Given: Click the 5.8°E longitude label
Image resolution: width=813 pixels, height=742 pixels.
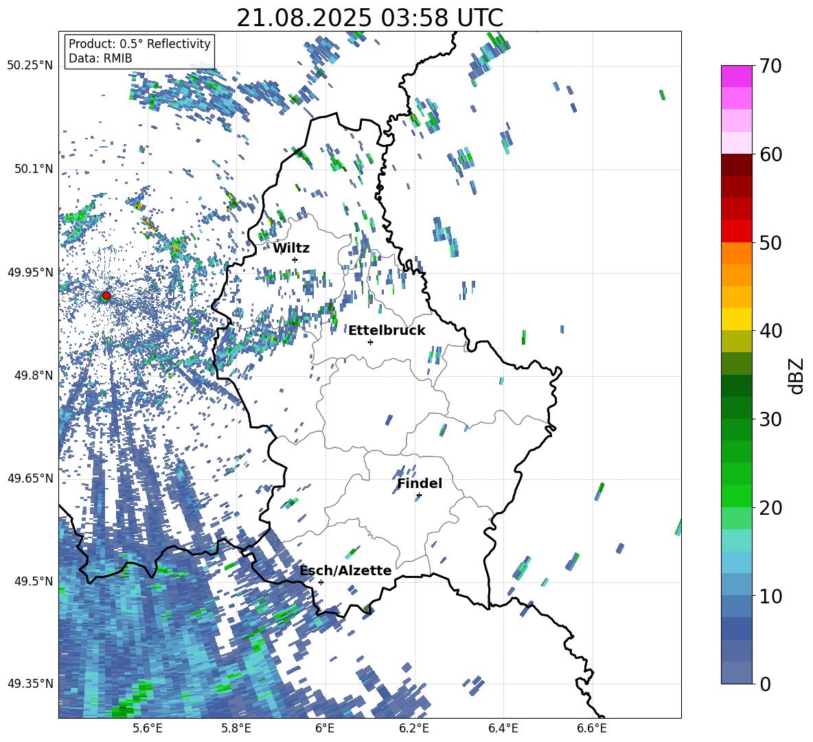Looking at the screenshot, I should pyautogui.click(x=236, y=728).
